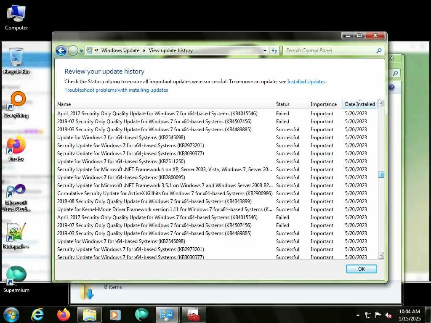Image resolution: width=431 pixels, height=323 pixels.
Task: Select Update for Windows 7 (KB2511250) row
Action: [216, 161]
